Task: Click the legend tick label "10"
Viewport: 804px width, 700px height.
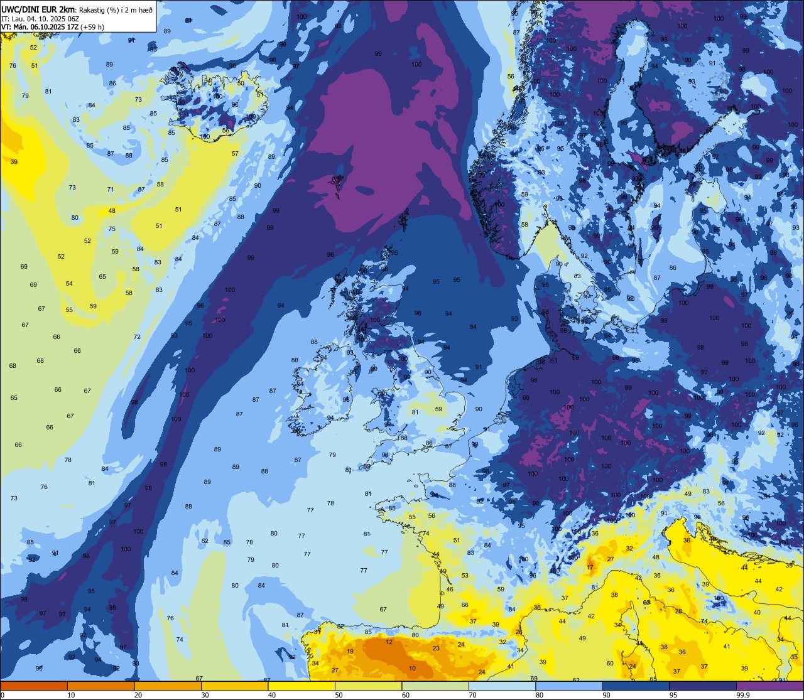Action: pos(71,695)
